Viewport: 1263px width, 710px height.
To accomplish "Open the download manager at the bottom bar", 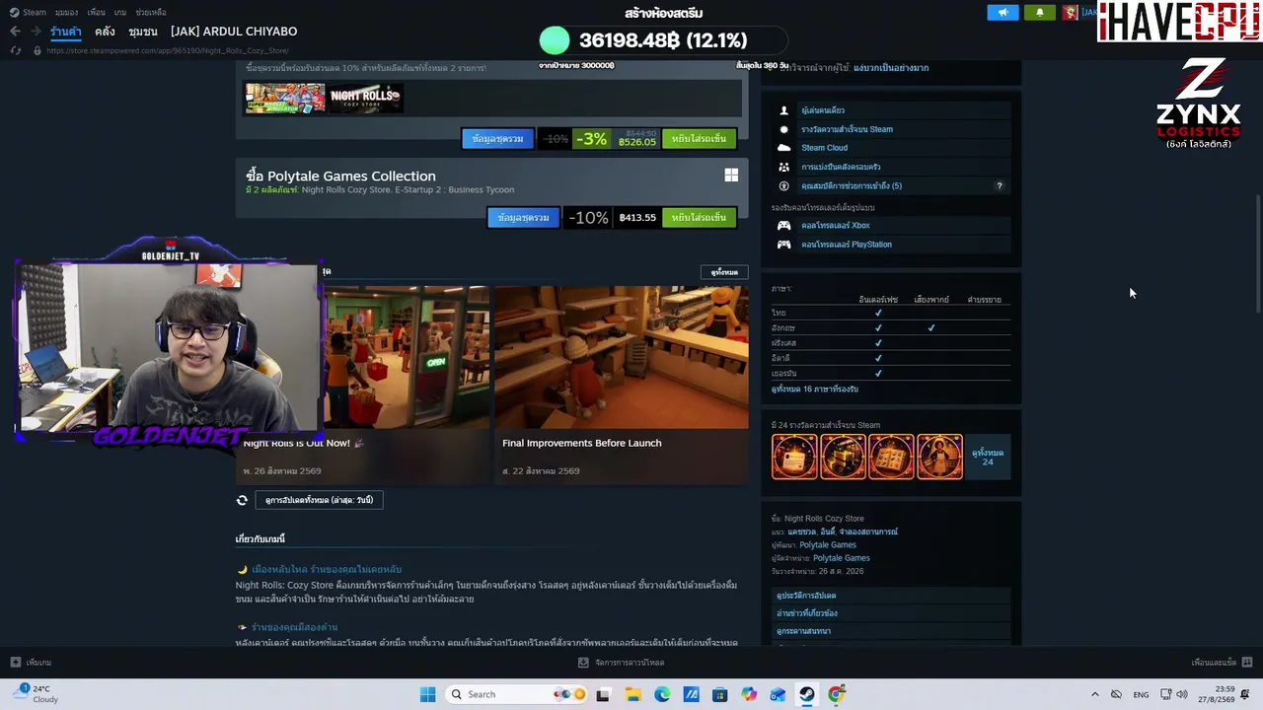I will click(622, 663).
